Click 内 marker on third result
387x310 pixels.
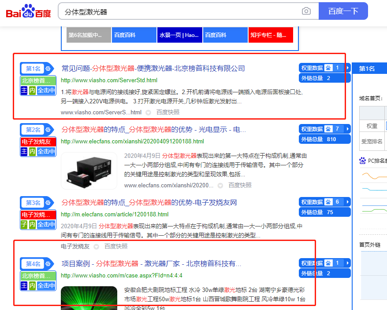pyautogui.click(x=32, y=224)
